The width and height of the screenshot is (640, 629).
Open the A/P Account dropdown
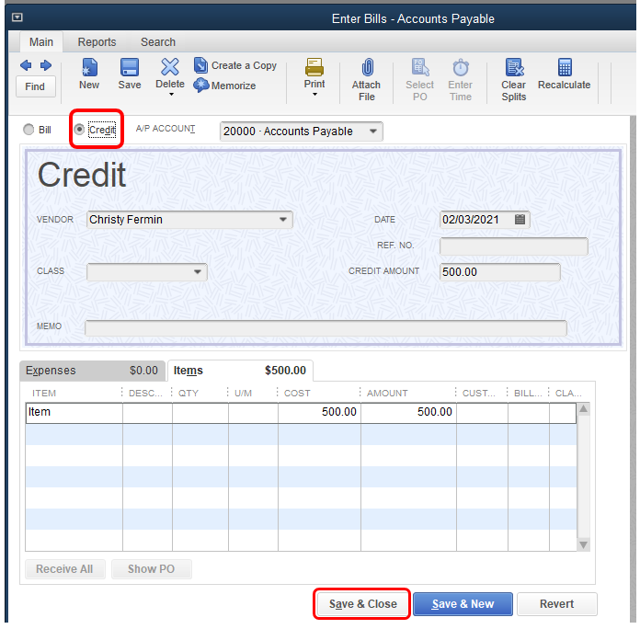373,132
